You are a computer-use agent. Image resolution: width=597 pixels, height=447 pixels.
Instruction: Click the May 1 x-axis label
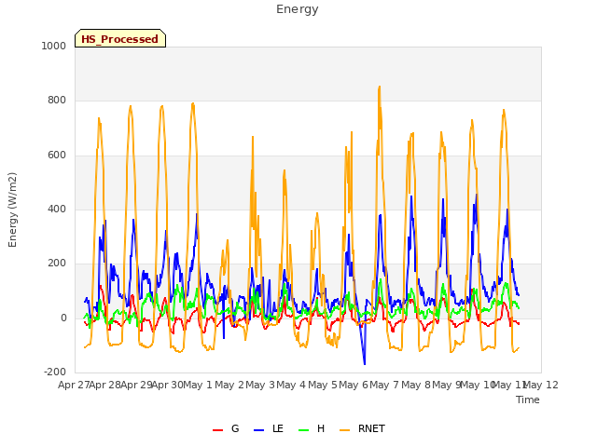(197, 385)
